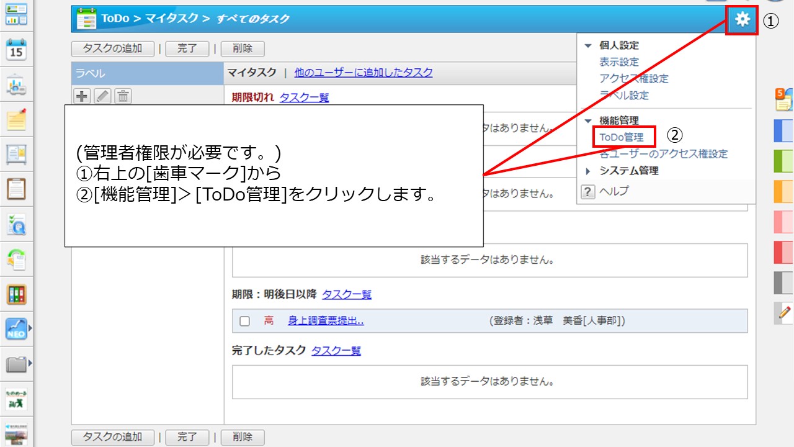794x447 pixels.
Task: Open 他のユーザーに追加したタスク link
Action: coord(364,73)
